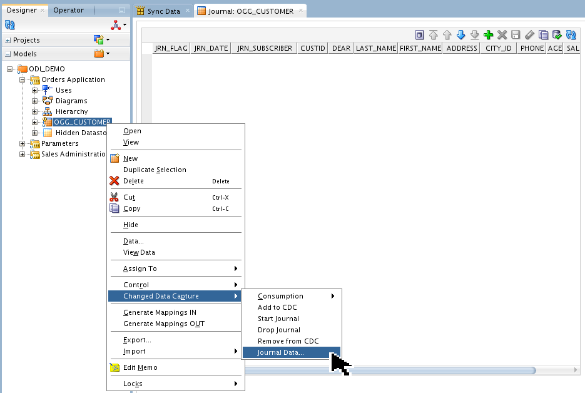The image size is (585, 393).
Task: Click the eraser icon in journal toolbar
Action: [x=529, y=35]
